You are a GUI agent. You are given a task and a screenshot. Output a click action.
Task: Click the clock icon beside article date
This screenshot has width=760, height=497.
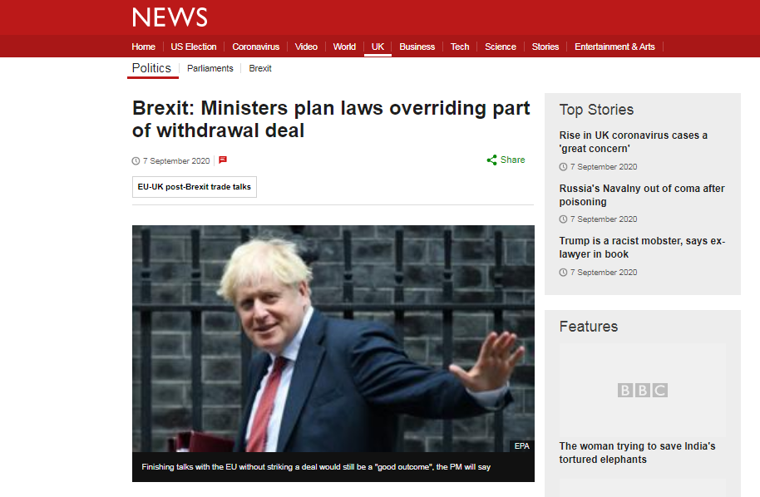coord(136,161)
